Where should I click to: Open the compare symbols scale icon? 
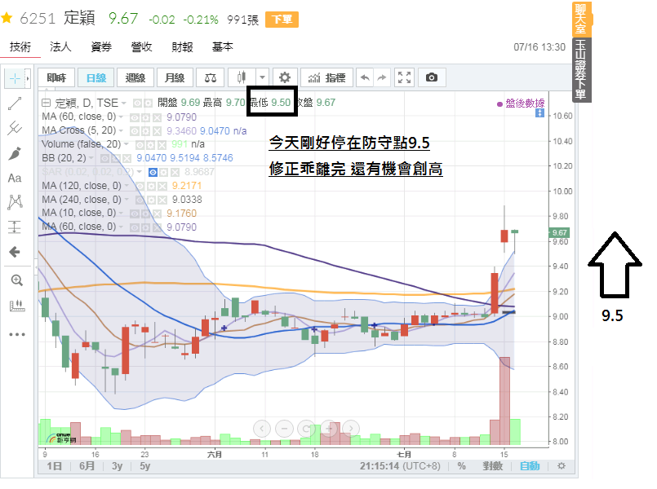click(211, 77)
